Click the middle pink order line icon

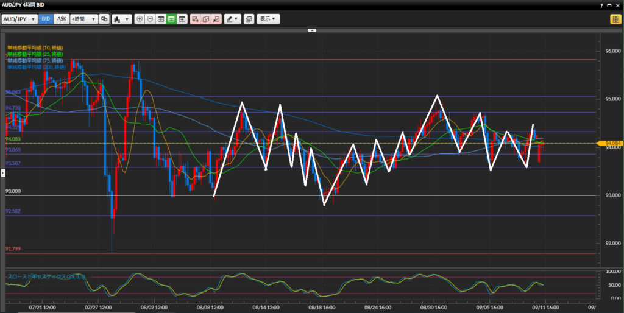206,19
